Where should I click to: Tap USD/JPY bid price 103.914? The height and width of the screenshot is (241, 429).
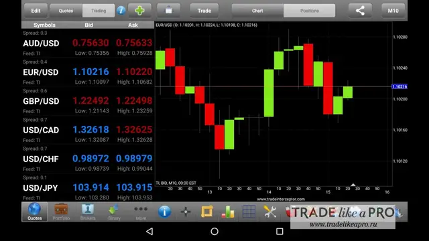(90, 187)
